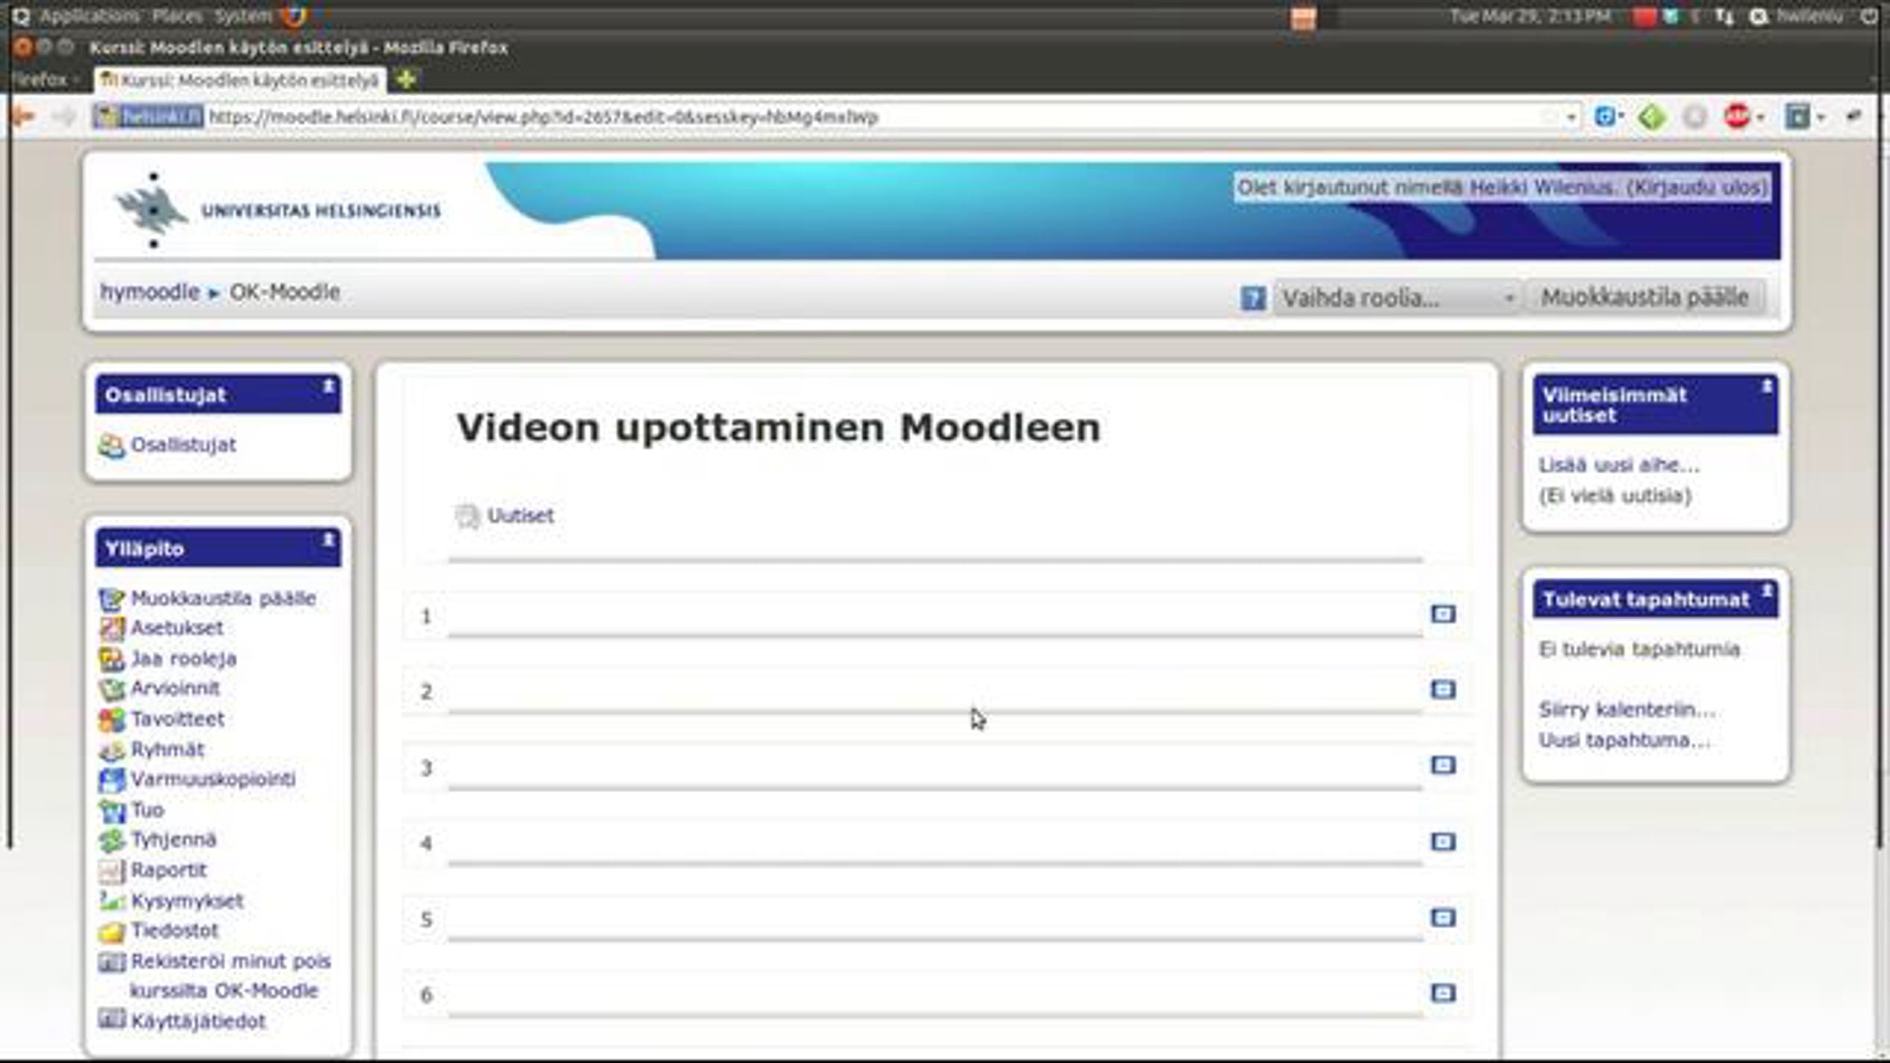Show only section 6
Image resolution: width=1890 pixels, height=1063 pixels.
pos(1443,993)
